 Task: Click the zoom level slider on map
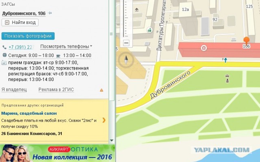[126, 18]
